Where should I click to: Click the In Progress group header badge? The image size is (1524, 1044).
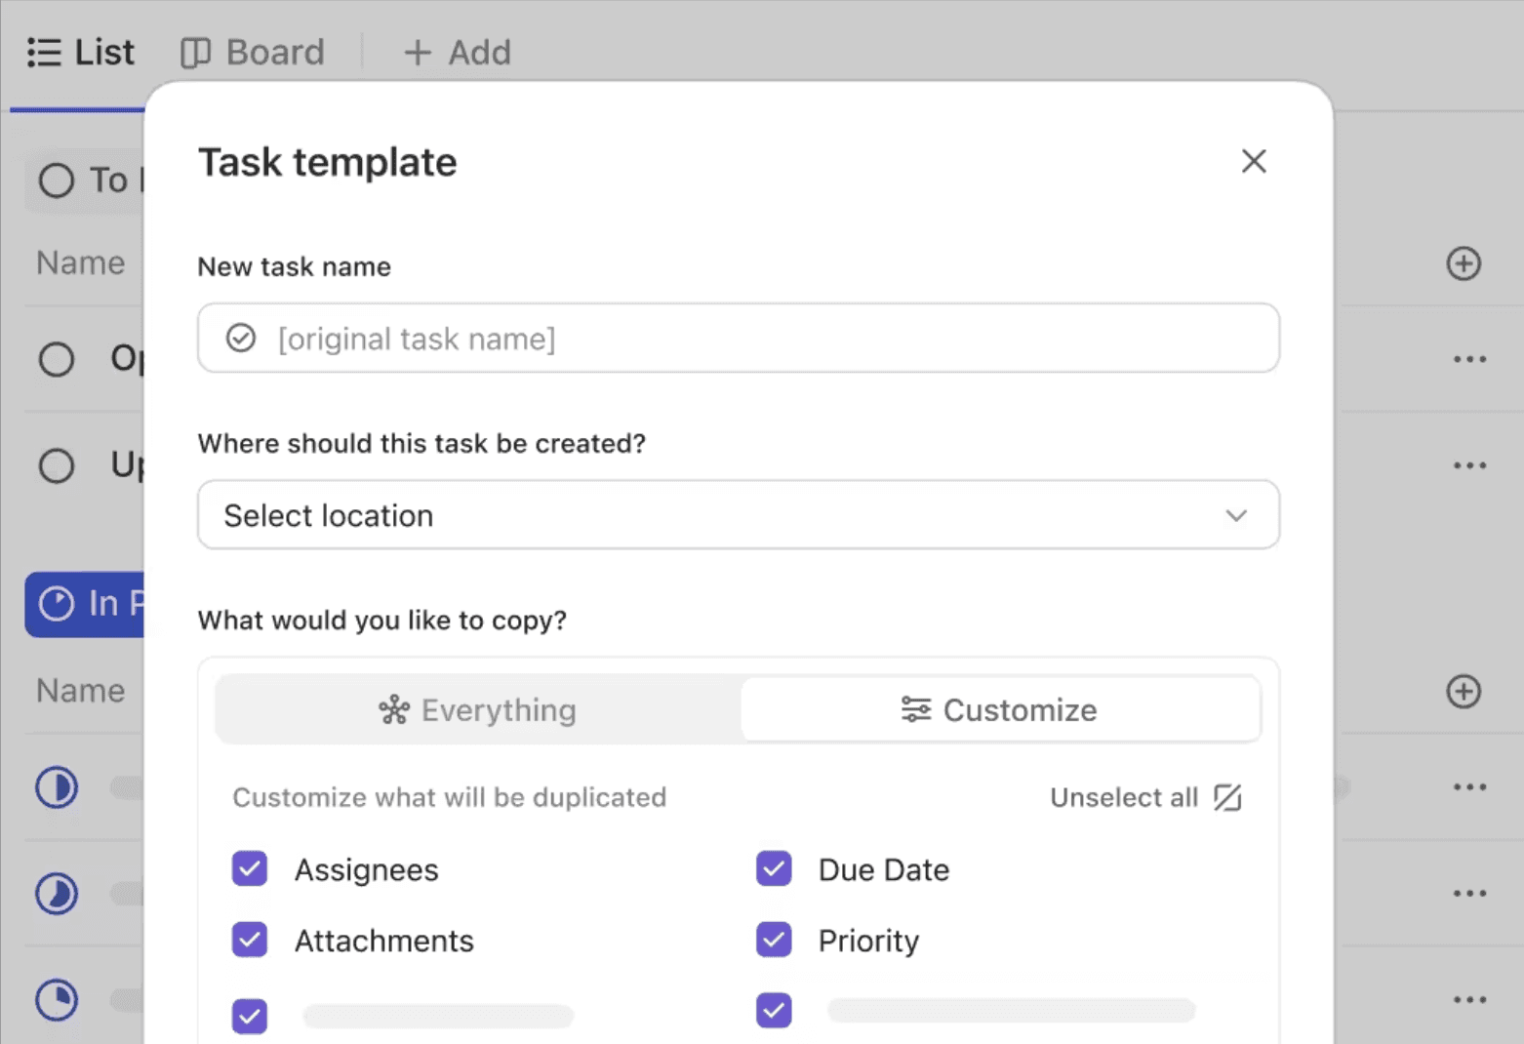click(x=85, y=604)
